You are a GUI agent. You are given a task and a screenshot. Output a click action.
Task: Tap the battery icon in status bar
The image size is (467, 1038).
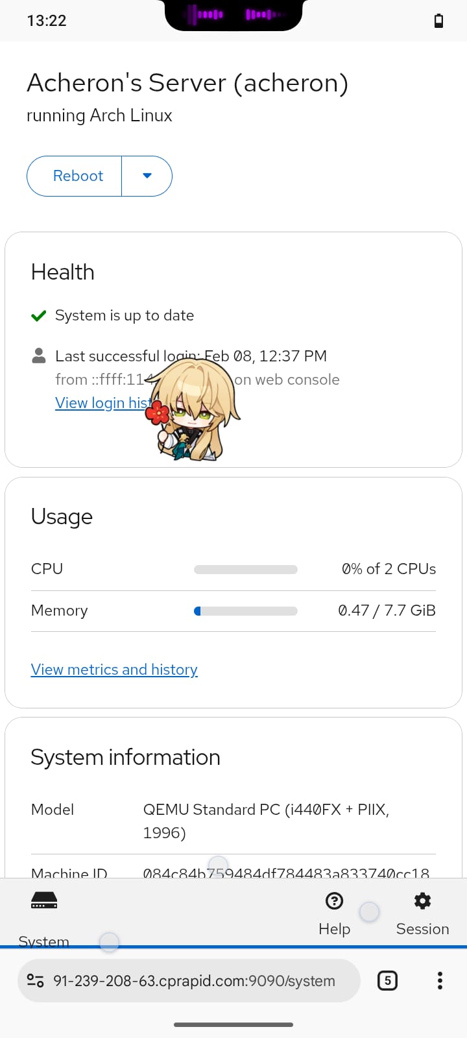click(x=438, y=21)
